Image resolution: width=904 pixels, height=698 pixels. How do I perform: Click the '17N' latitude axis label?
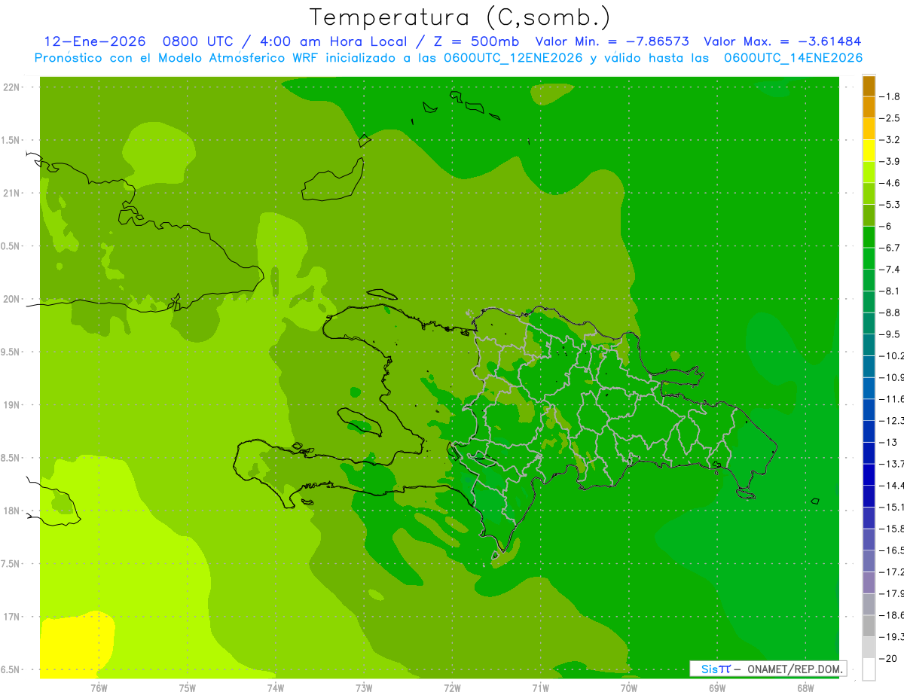coord(11,617)
